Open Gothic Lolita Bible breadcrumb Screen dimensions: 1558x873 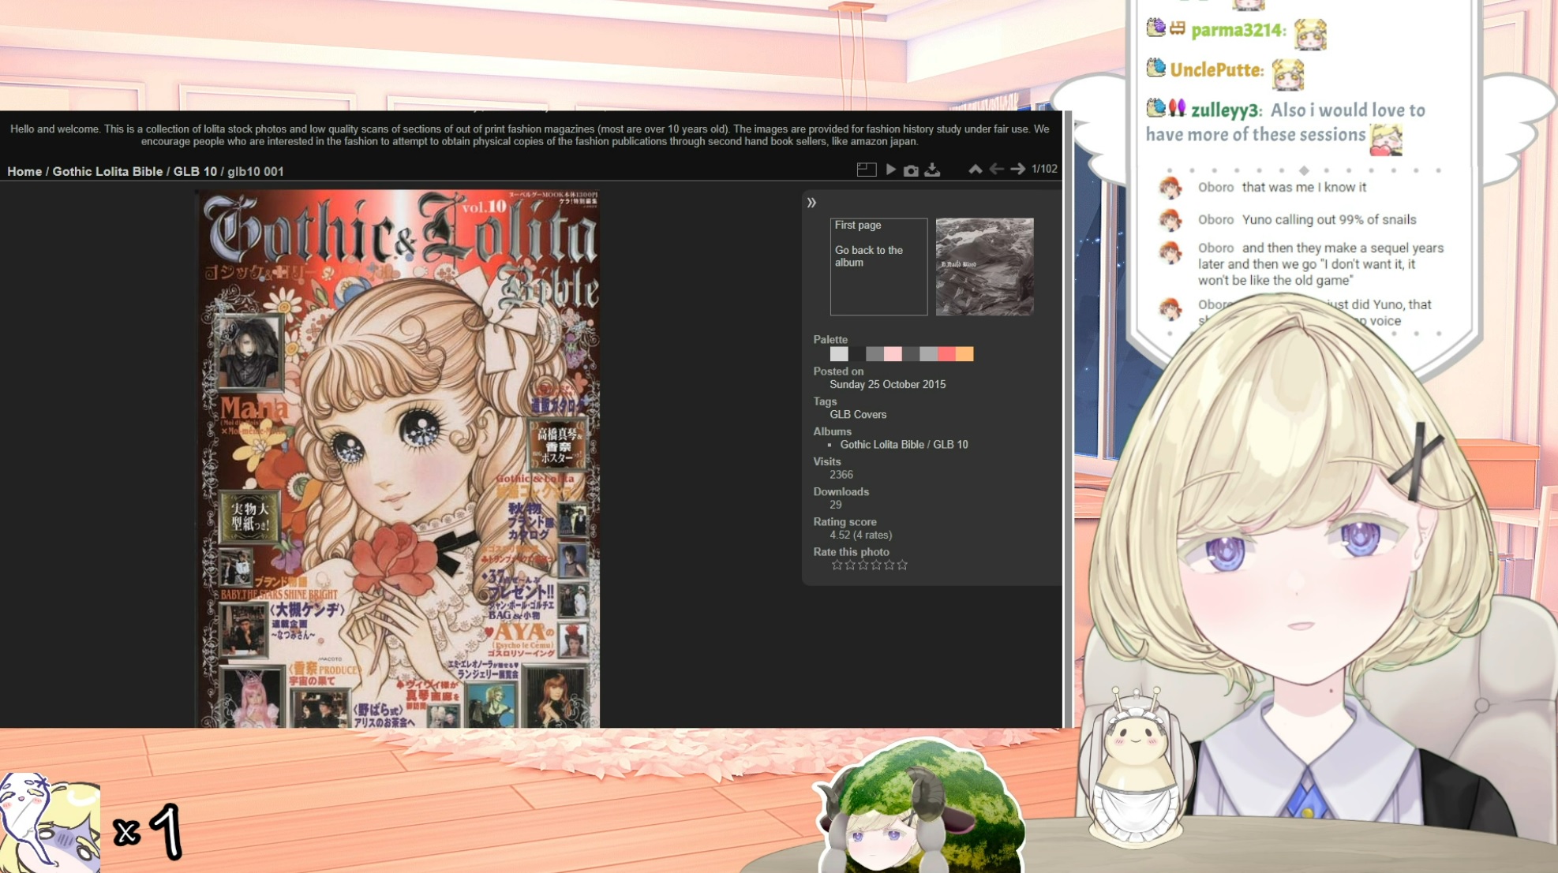coord(107,171)
